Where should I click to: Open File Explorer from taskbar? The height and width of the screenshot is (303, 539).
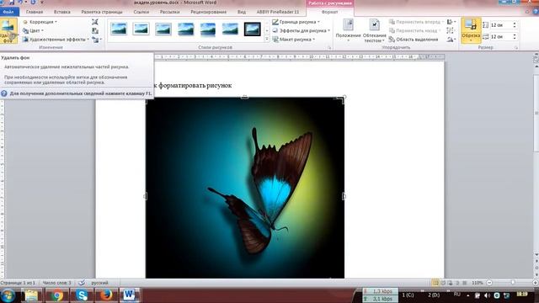(31, 295)
